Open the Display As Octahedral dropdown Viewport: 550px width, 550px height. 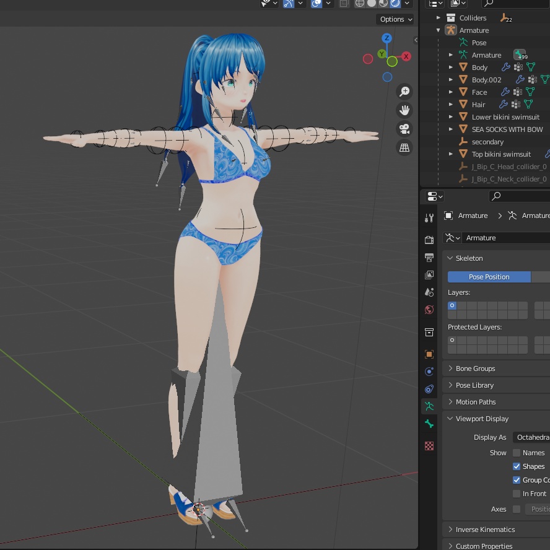(x=533, y=437)
